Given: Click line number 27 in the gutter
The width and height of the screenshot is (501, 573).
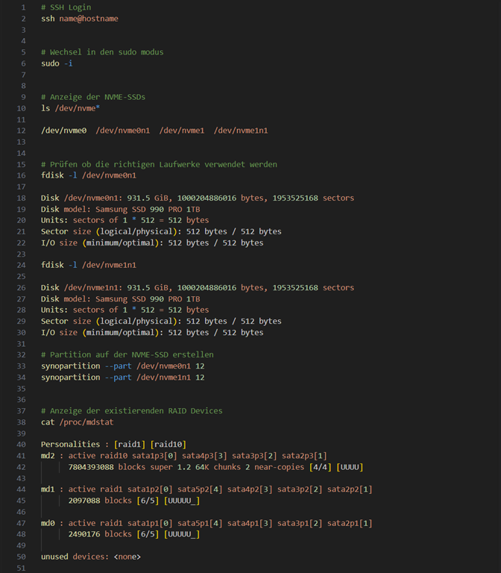Looking at the screenshot, I should [21, 298].
